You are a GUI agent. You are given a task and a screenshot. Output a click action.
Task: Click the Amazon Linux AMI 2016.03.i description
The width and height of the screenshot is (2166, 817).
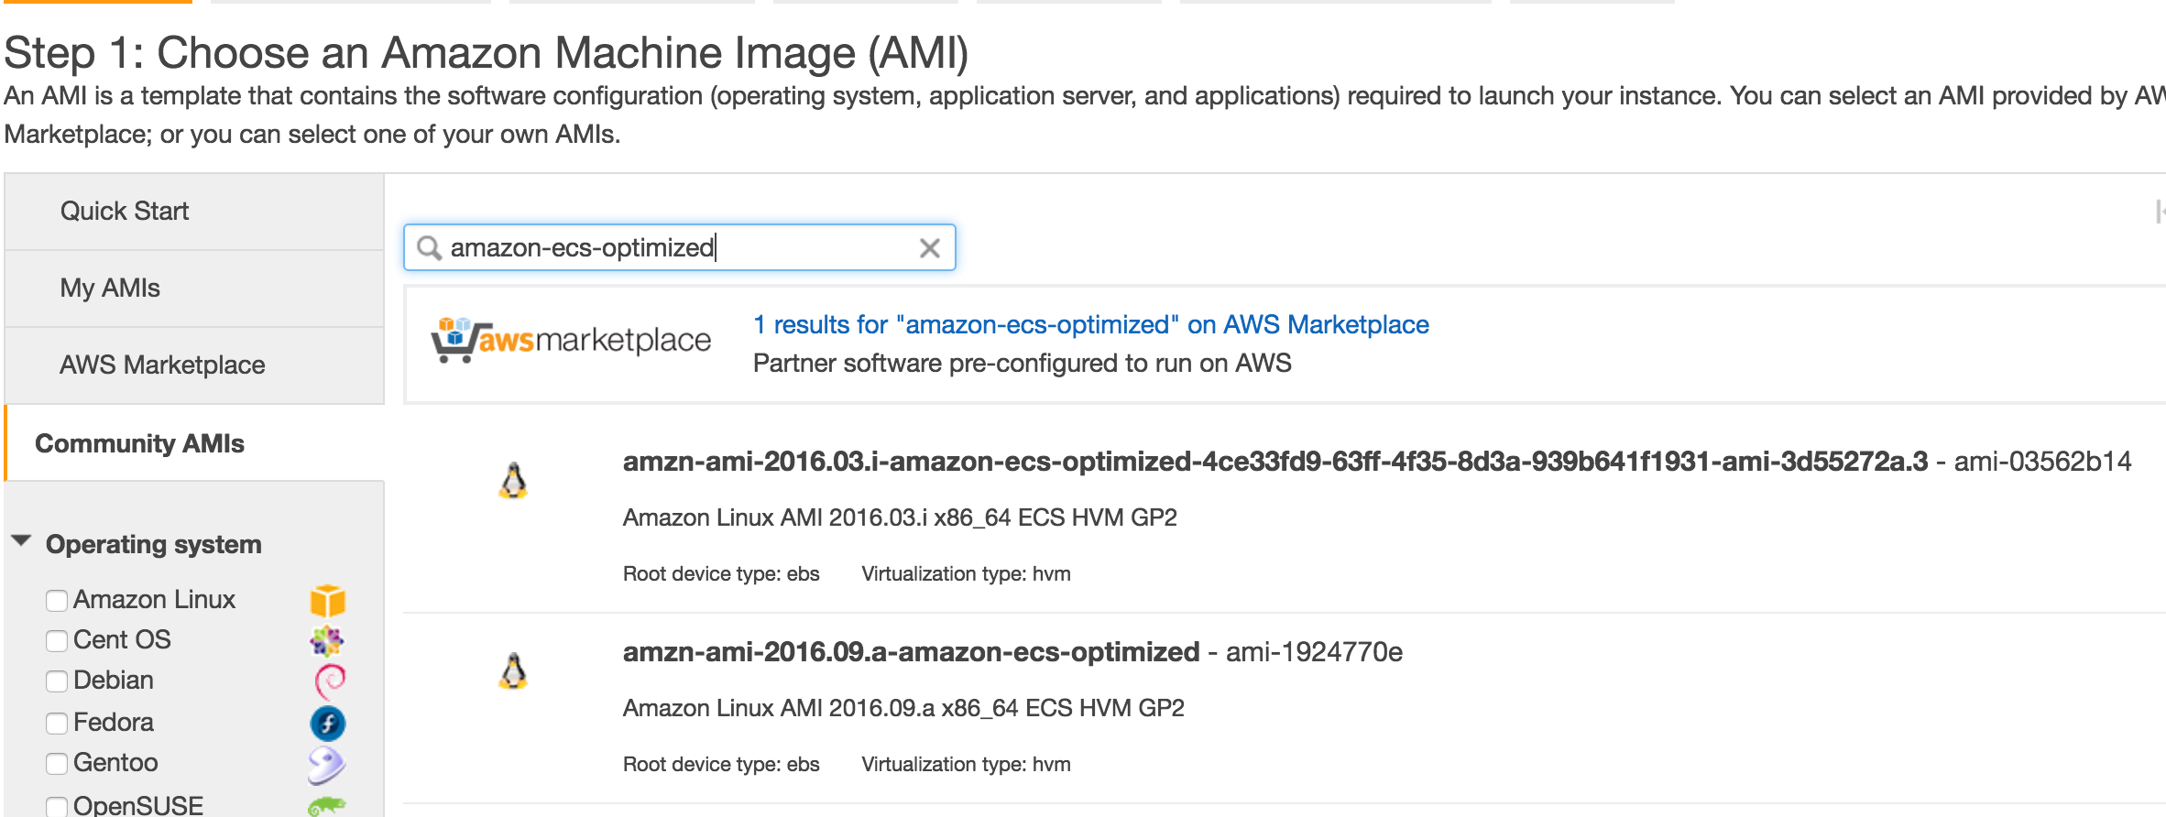click(x=900, y=518)
